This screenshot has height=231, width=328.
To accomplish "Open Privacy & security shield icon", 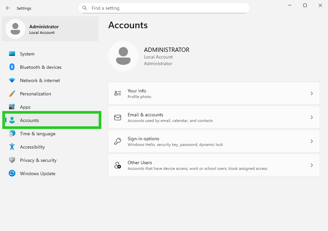I will [12, 160].
